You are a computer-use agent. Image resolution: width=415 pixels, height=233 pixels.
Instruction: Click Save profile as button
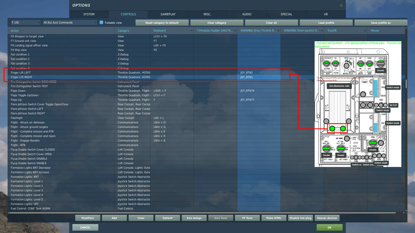click(381, 23)
